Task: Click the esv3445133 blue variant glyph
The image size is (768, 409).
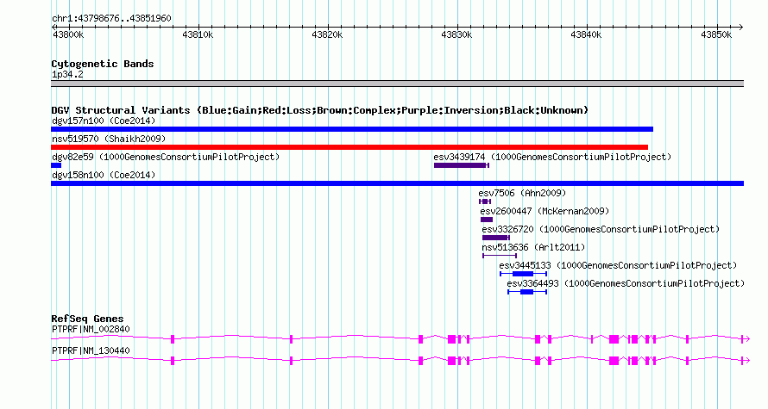Action: (523, 274)
